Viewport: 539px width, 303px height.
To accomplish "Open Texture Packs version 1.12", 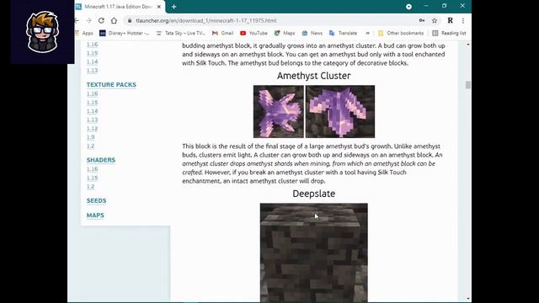I will [x=92, y=129].
